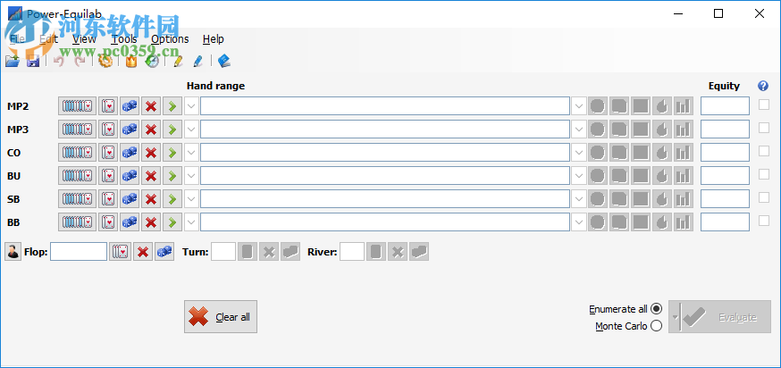Viewport: 781px width, 368px height.
Task: Expand dropdown left of MP3 hand range field
Action: tap(192, 130)
